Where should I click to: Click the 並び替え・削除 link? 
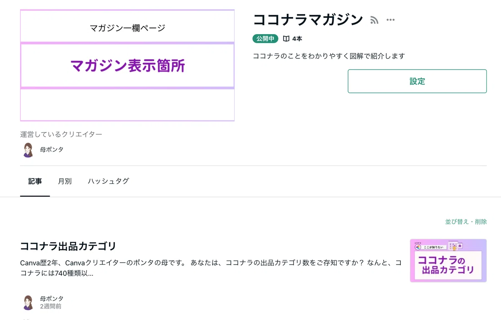tap(466, 222)
